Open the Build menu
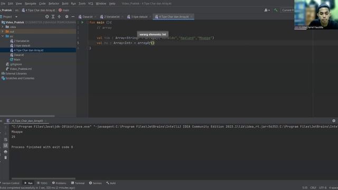Image resolution: width=338 pixels, height=190 pixels. pyautogui.click(x=65, y=4)
